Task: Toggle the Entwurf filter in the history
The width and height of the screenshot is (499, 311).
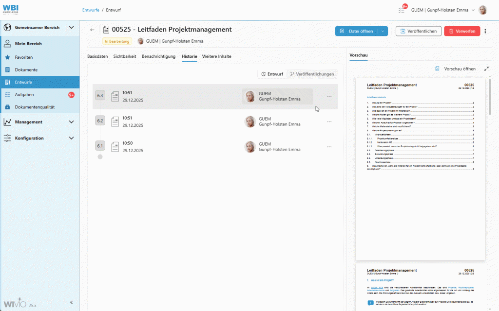Action: [x=271, y=74]
